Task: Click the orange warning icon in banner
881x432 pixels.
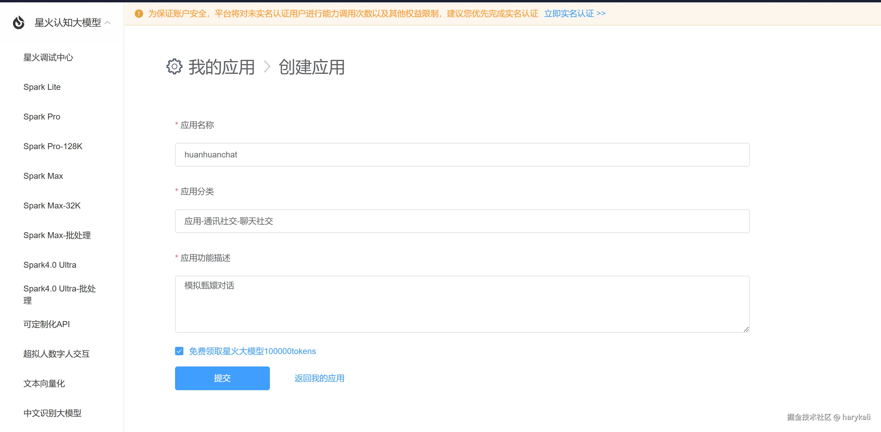Action: tap(139, 14)
